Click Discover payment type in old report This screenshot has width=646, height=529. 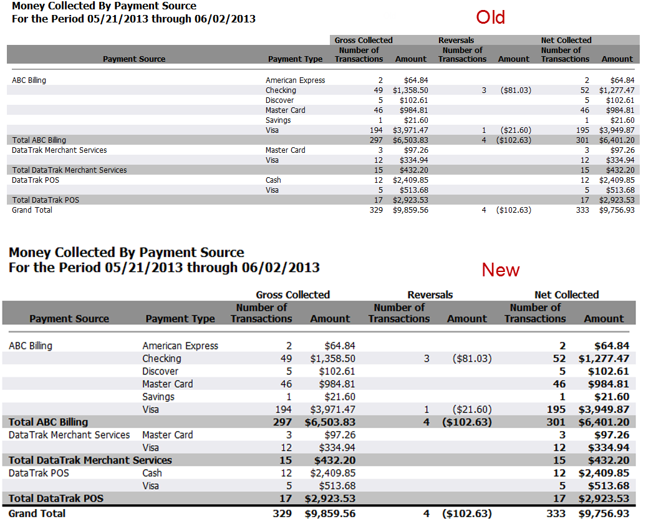pyautogui.click(x=279, y=100)
